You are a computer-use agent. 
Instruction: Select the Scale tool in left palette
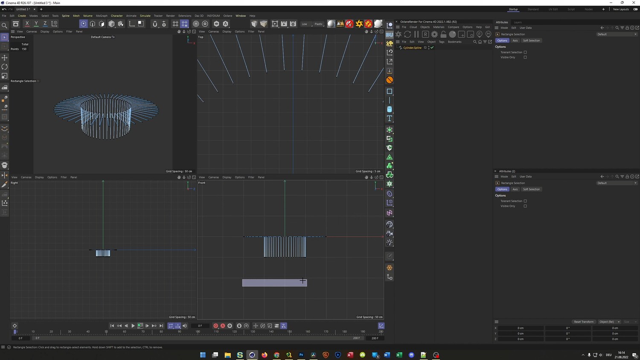pos(5,76)
